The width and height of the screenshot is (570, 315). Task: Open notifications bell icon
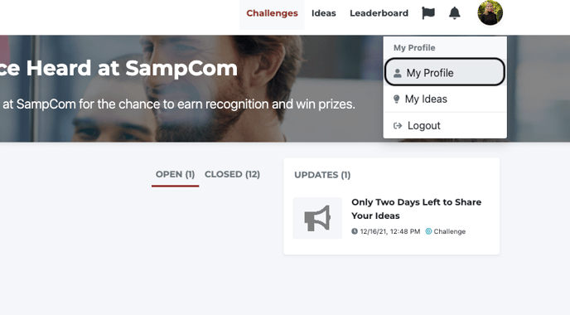[454, 13]
